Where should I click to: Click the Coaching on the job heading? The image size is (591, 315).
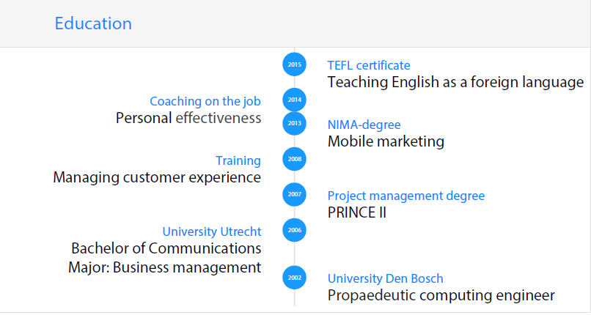(205, 101)
